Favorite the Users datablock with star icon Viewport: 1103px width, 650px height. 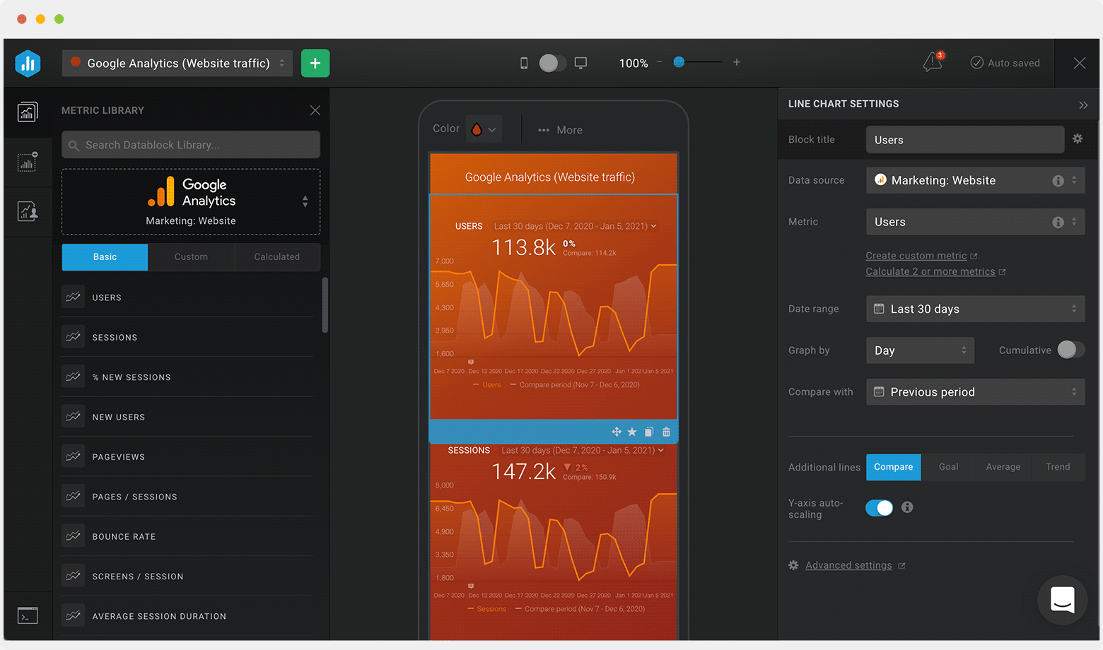[x=632, y=432]
